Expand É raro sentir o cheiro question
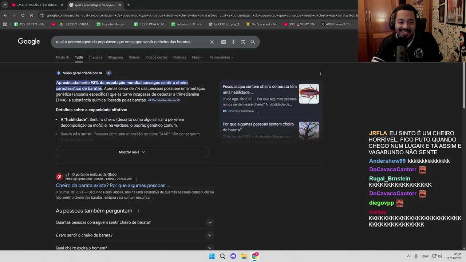466x262 pixels. (x=135, y=235)
